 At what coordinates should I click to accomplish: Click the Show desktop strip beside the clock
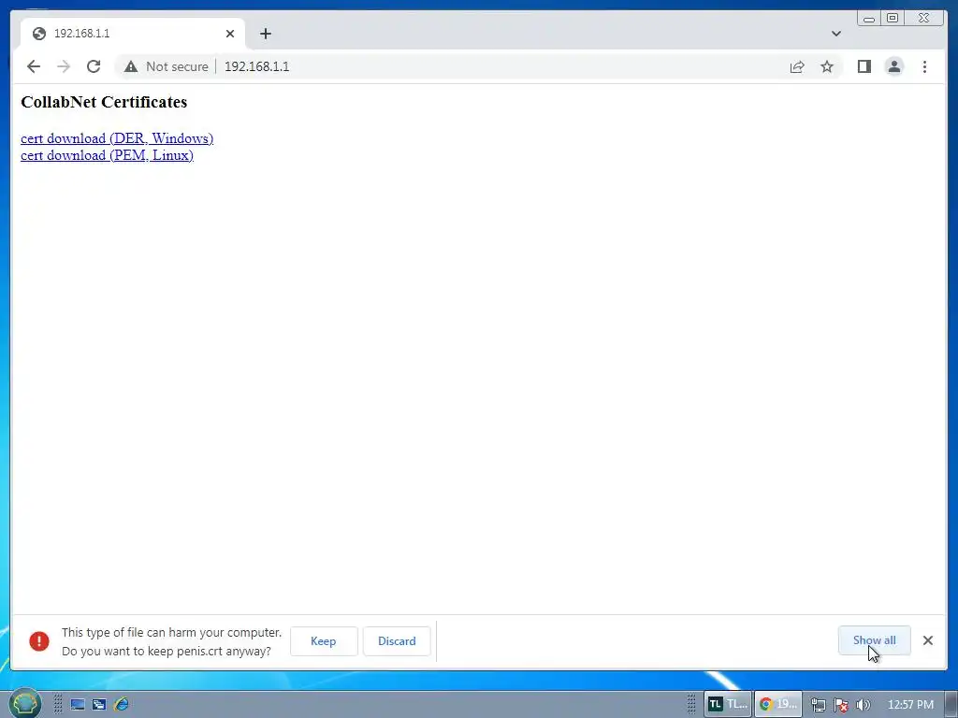click(951, 704)
